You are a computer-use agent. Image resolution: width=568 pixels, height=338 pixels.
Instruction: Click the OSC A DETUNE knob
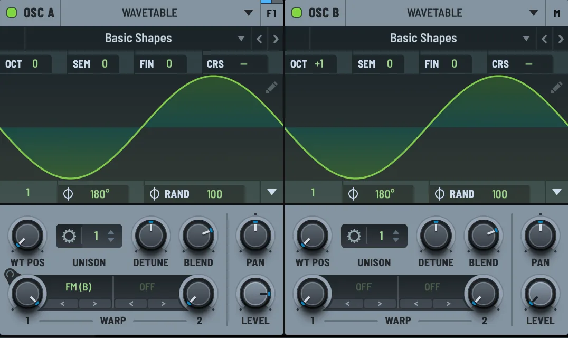[150, 236]
